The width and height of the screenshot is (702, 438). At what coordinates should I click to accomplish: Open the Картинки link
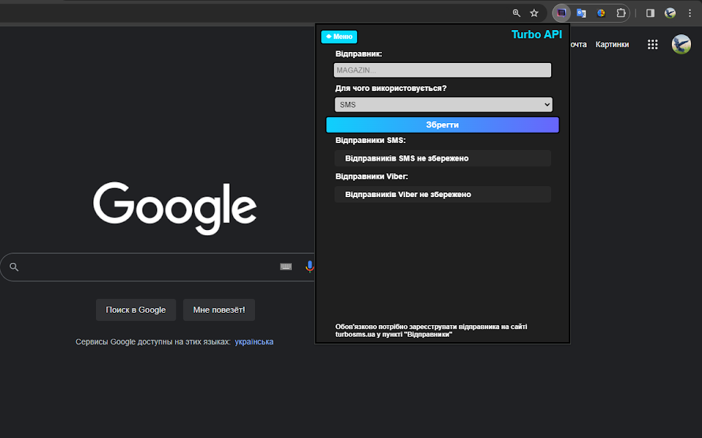pyautogui.click(x=612, y=44)
